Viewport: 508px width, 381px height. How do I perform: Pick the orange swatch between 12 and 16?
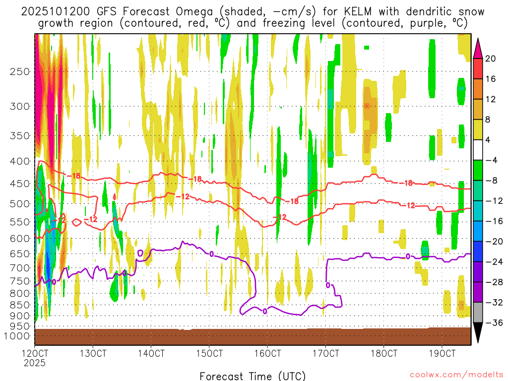(478, 89)
